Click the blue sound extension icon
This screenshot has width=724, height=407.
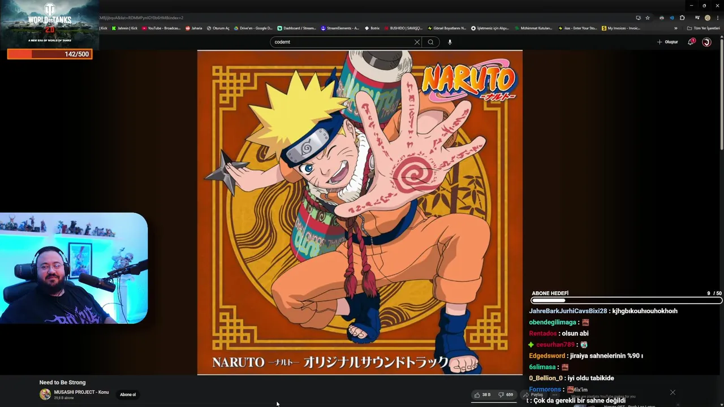672,18
